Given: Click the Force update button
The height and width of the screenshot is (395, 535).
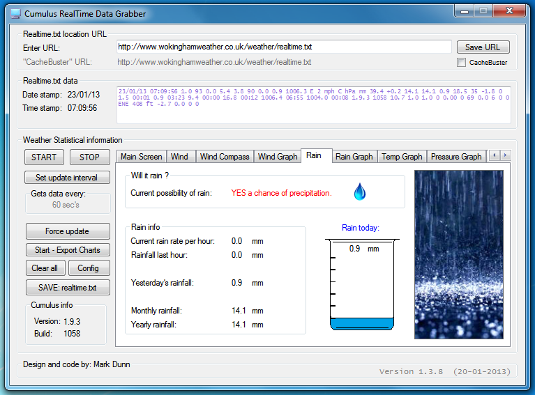Looking at the screenshot, I should click(x=68, y=231).
